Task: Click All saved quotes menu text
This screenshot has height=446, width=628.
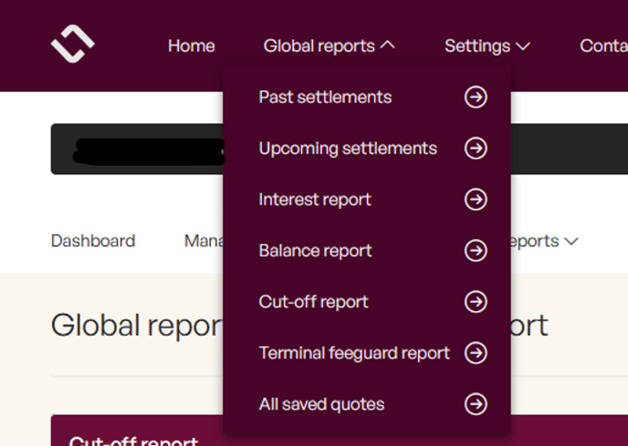Action: 321,404
